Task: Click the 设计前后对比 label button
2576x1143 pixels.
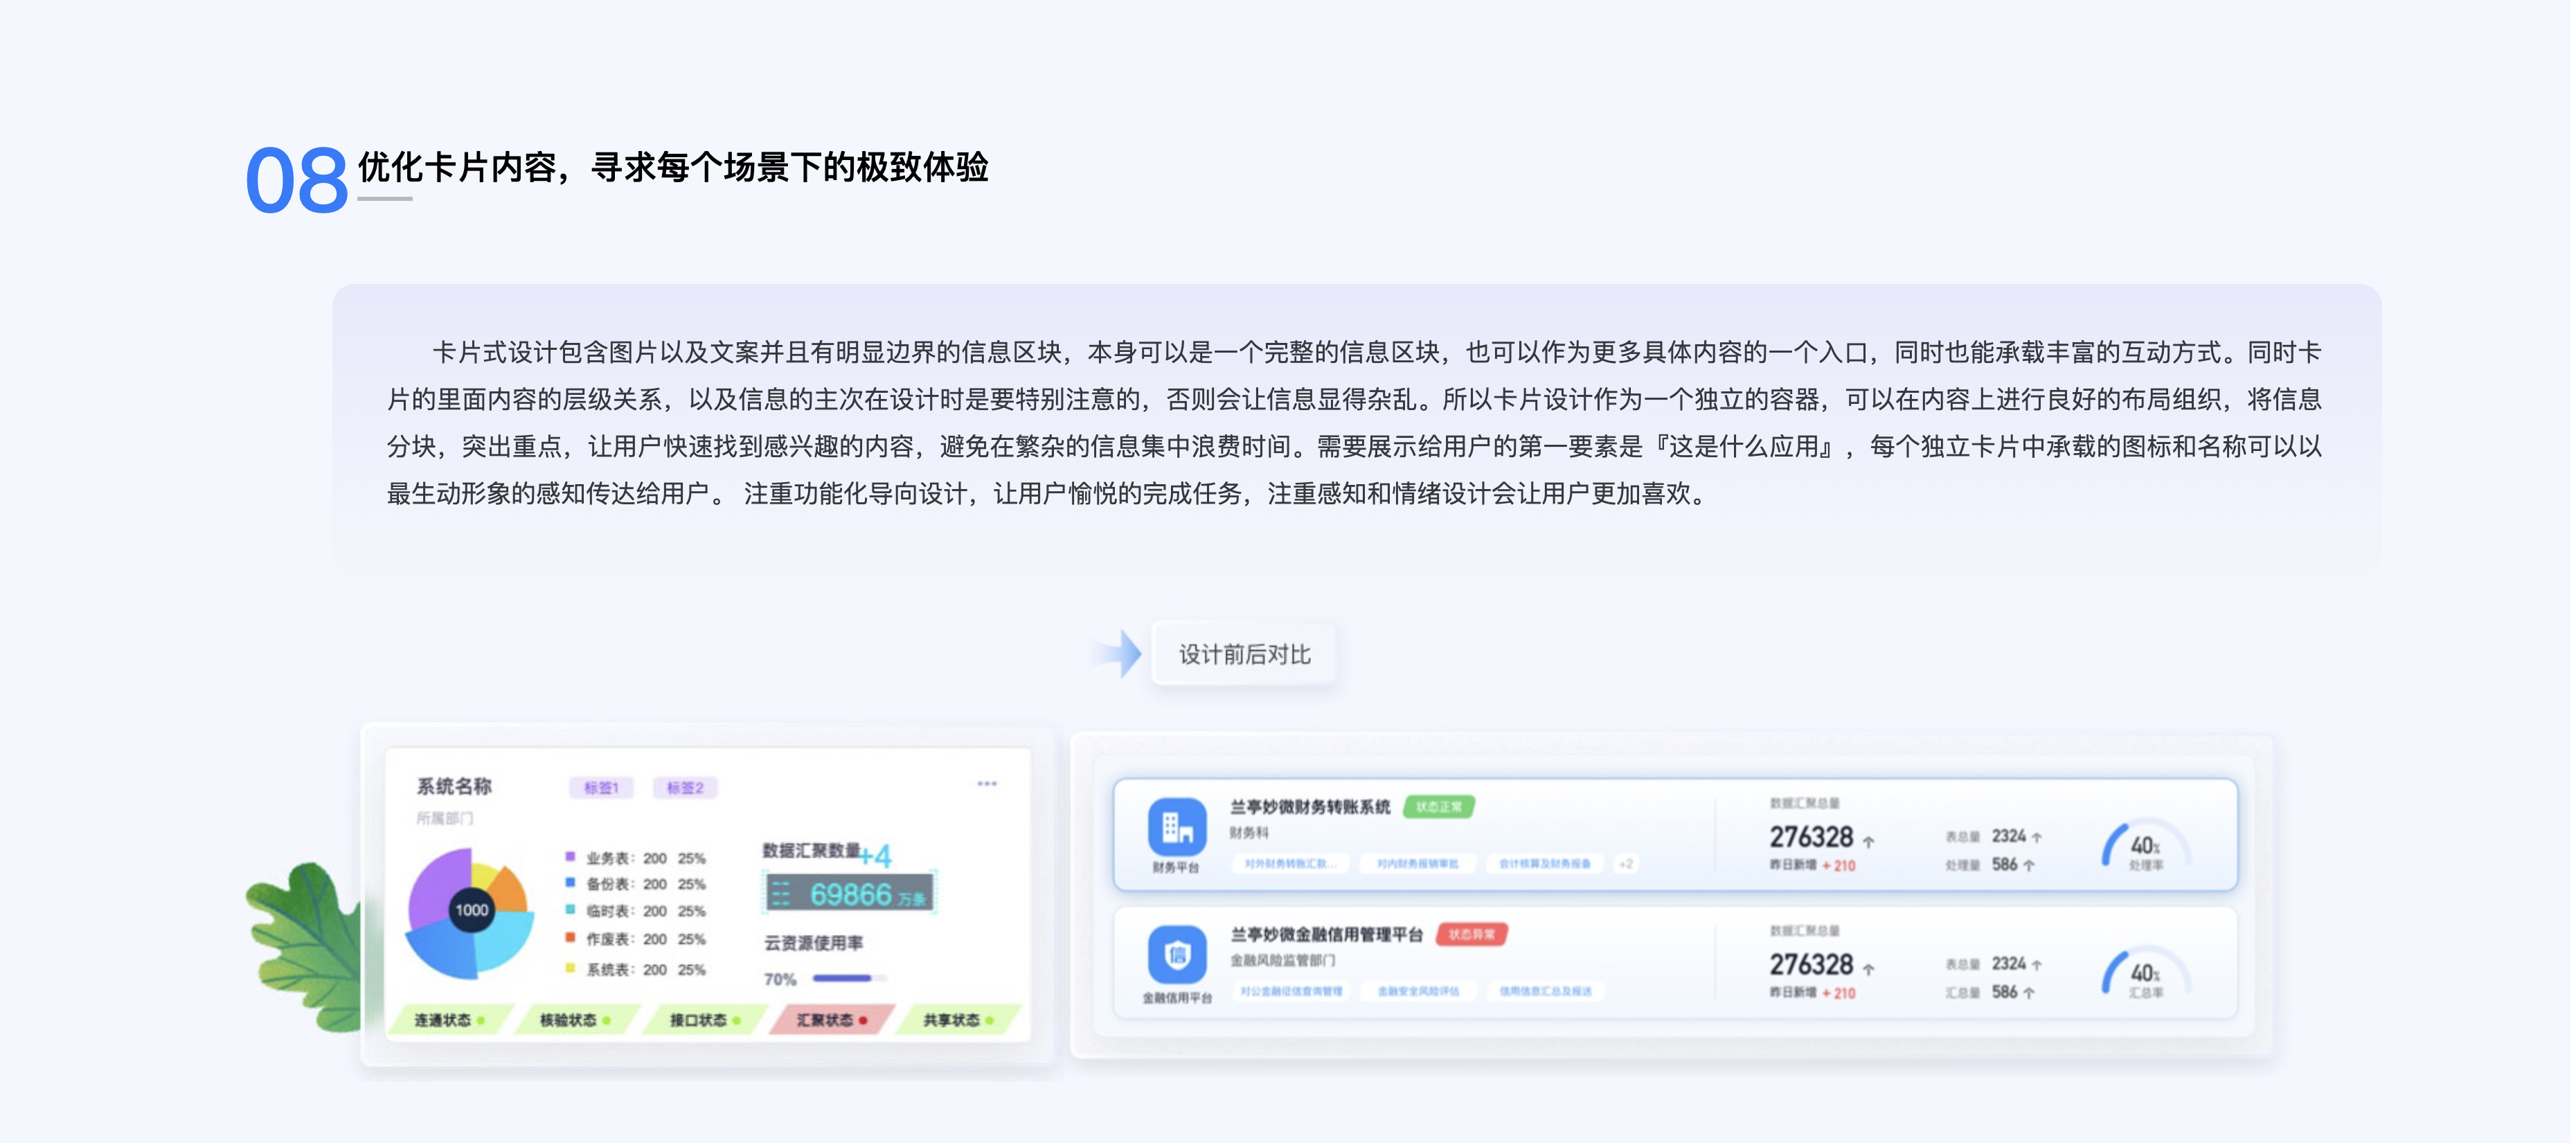Action: (1244, 654)
